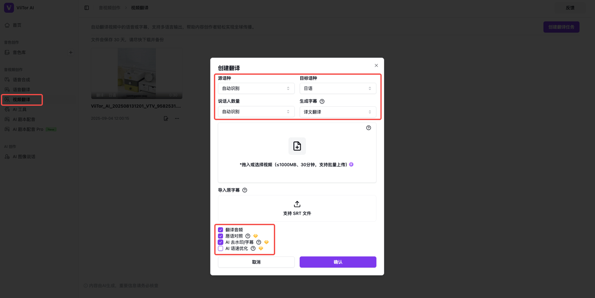The height and width of the screenshot is (298, 595).
Task: Click the 取消 button
Action: click(256, 262)
